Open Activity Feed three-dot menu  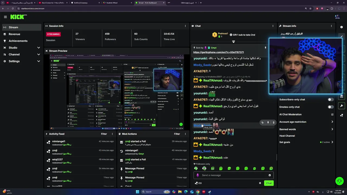[112, 134]
